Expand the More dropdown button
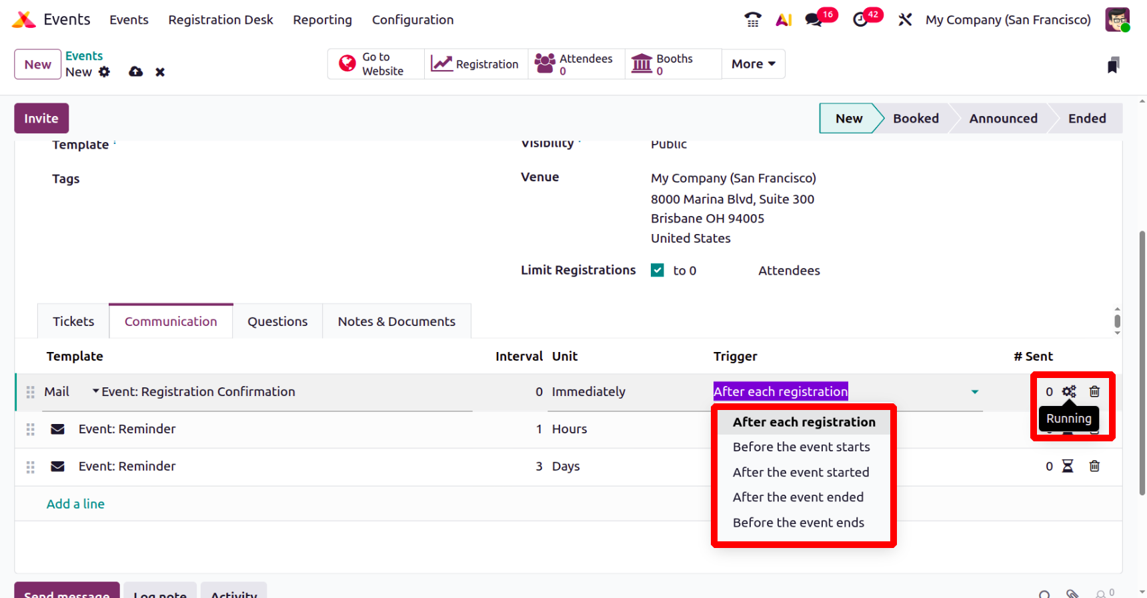The image size is (1147, 598). pyautogui.click(x=753, y=64)
